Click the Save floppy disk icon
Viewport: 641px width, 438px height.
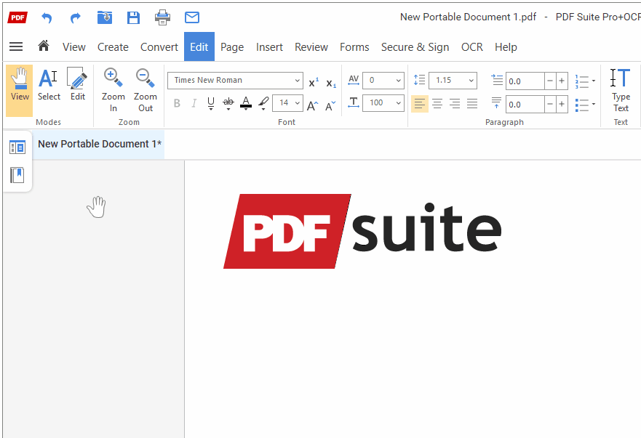[133, 17]
